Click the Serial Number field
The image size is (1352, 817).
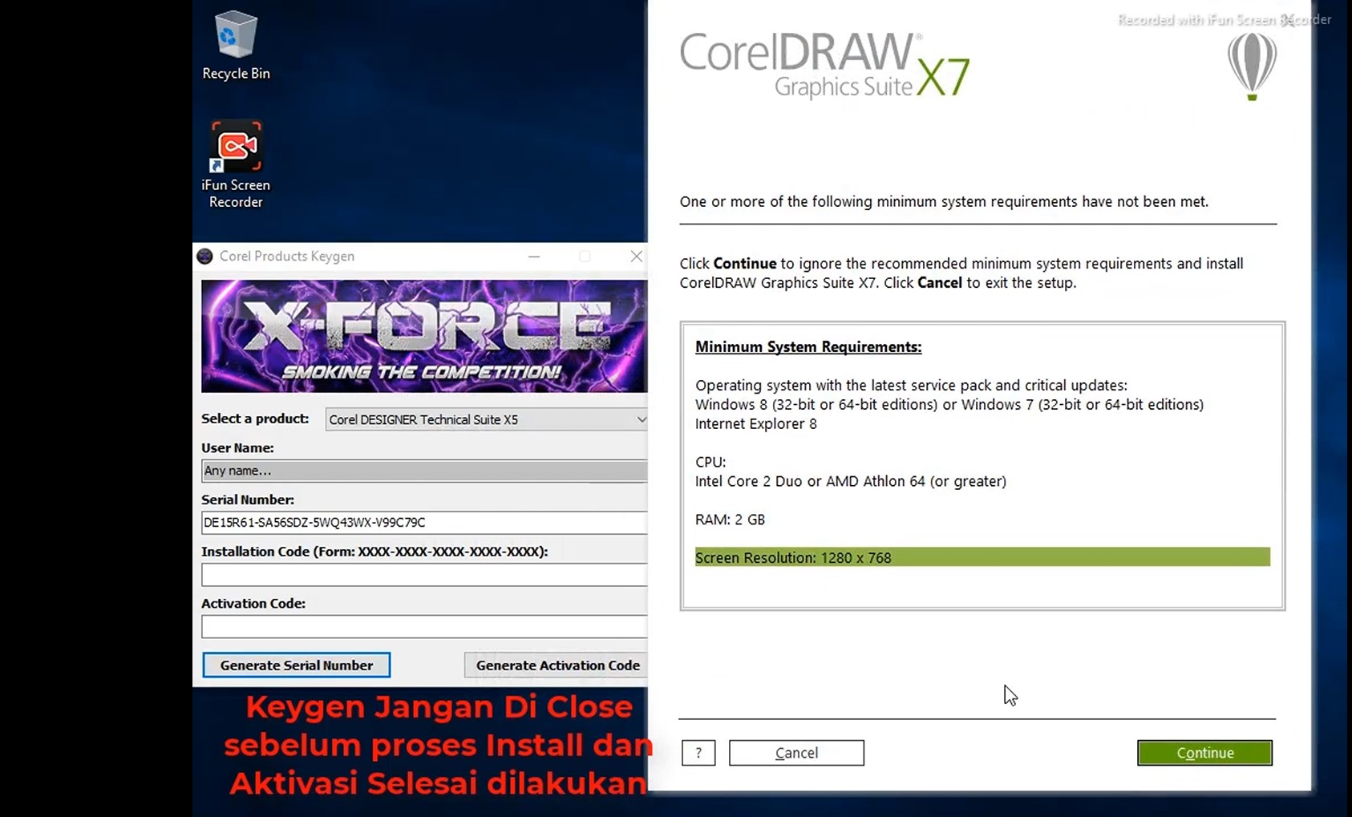point(424,523)
